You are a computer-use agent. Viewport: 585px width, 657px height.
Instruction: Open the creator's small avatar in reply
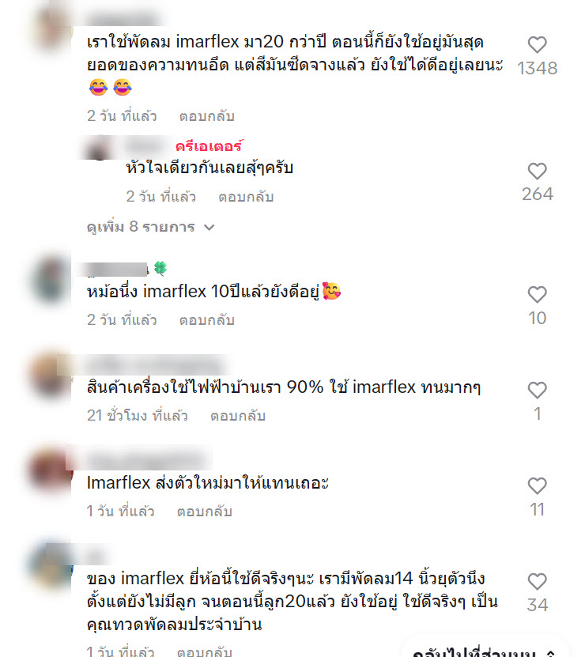point(100,148)
